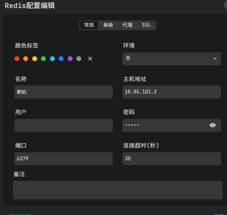Expand 环境 list via chevron arrow
Image resolution: width=227 pixels, height=215 pixels.
point(215,58)
